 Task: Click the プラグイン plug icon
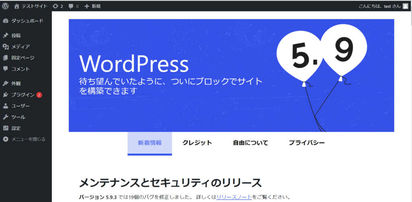(6, 95)
